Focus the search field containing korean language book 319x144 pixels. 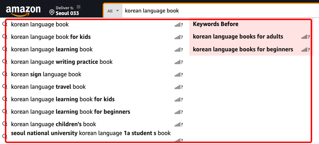(220, 11)
